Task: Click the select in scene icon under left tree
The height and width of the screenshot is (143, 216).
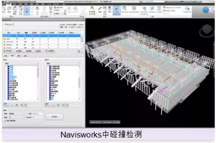Action: pyautogui.click(x=25, y=105)
